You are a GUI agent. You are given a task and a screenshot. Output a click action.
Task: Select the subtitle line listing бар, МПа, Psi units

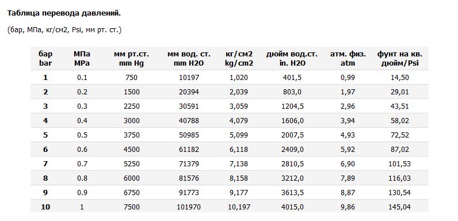(x=64, y=30)
